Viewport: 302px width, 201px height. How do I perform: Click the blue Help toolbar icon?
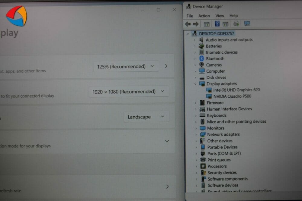tap(217, 24)
